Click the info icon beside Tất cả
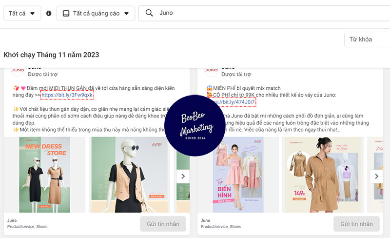390x238 pixels. pyautogui.click(x=49, y=13)
